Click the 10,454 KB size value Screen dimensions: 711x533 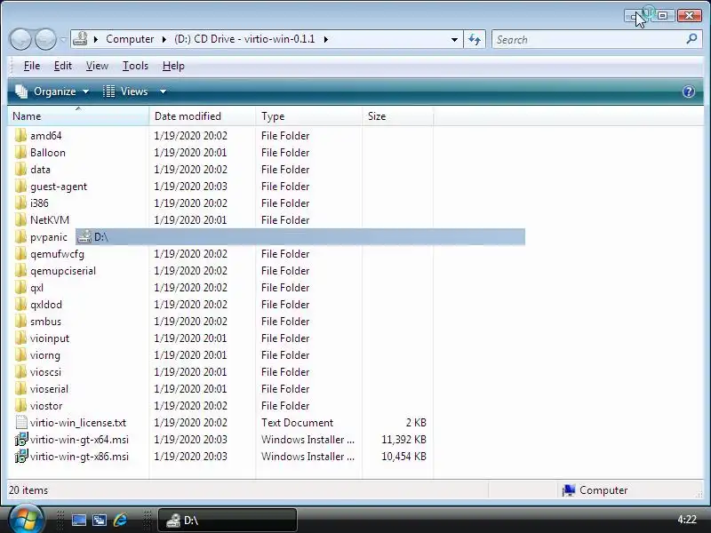point(403,457)
